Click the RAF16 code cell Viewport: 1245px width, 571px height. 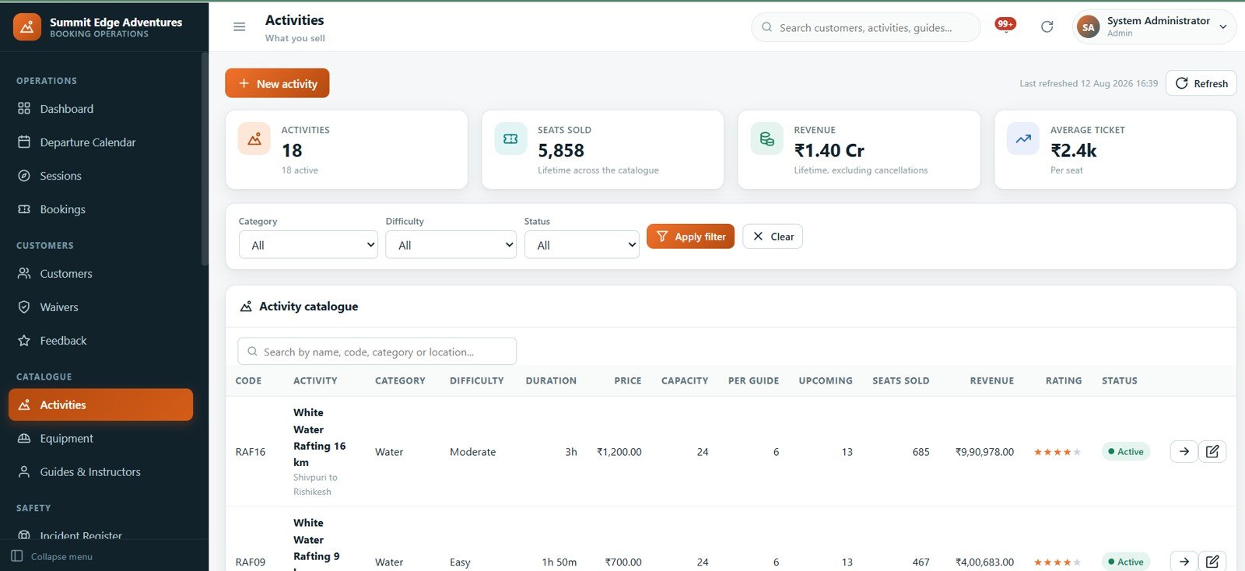(250, 452)
